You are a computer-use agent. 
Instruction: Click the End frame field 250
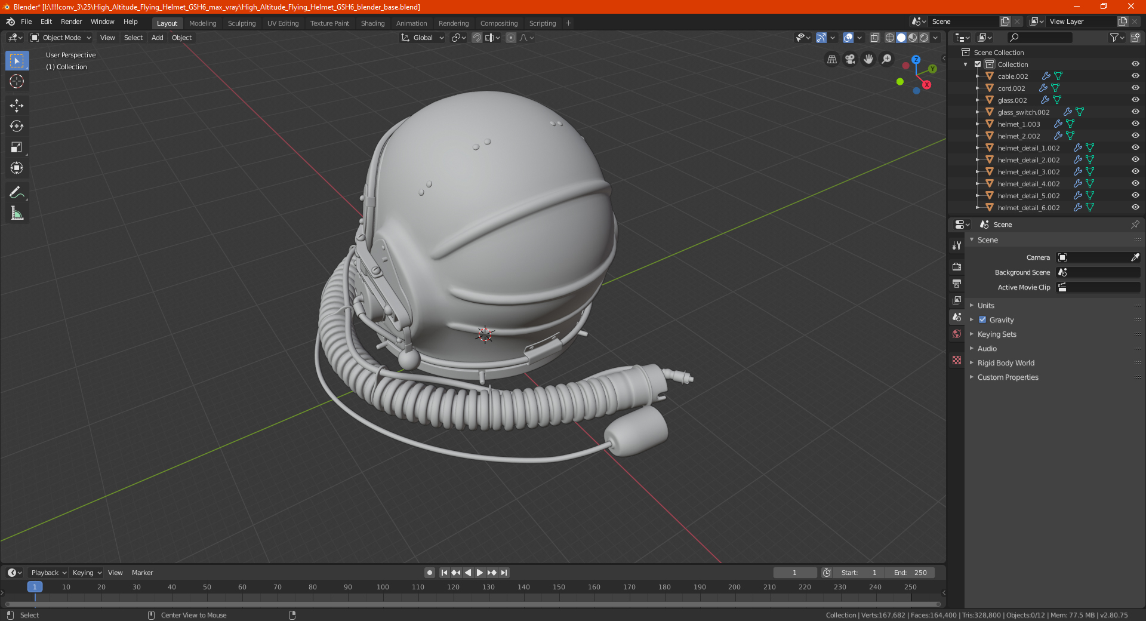(910, 573)
